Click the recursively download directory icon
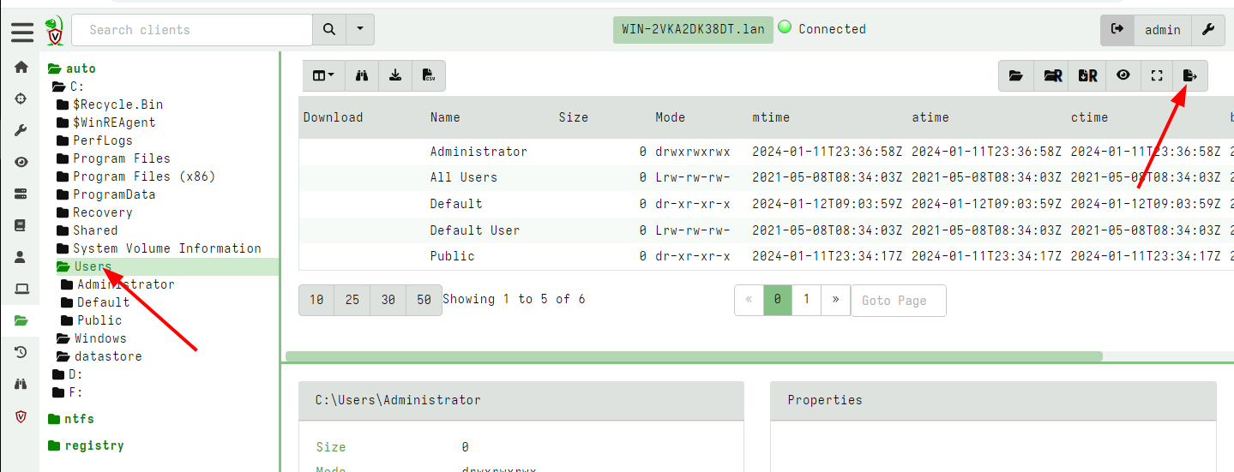 click(x=1087, y=75)
